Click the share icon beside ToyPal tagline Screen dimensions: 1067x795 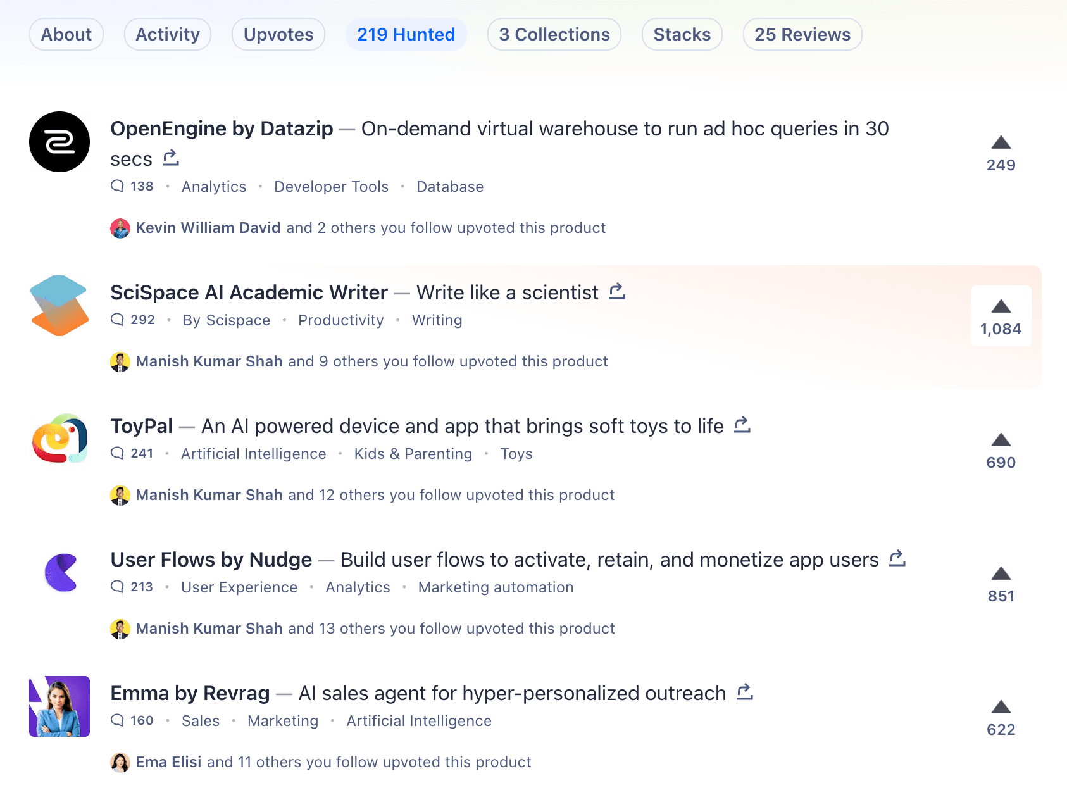[x=742, y=425]
